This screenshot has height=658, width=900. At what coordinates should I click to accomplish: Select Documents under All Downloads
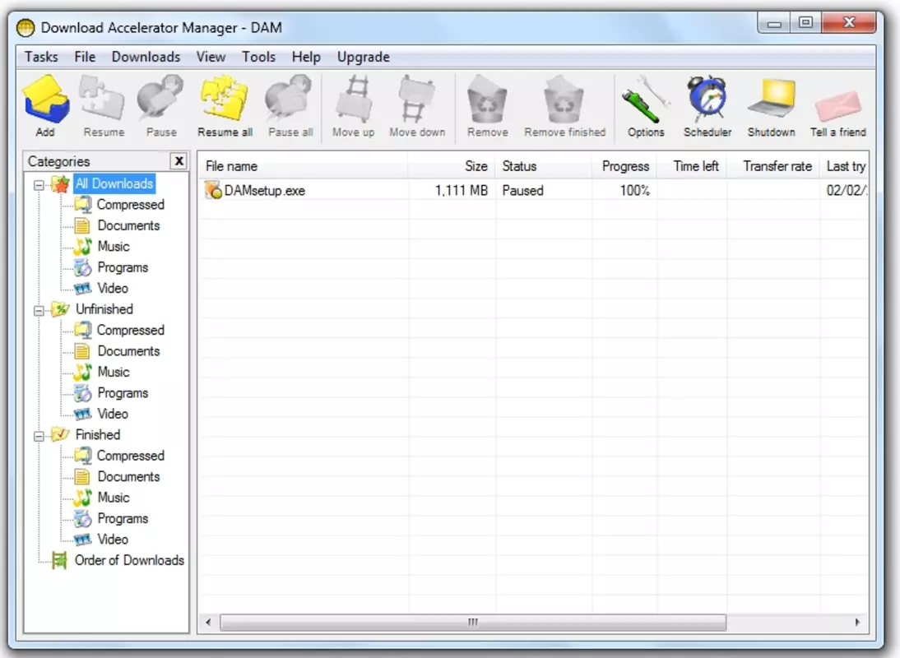pyautogui.click(x=128, y=225)
